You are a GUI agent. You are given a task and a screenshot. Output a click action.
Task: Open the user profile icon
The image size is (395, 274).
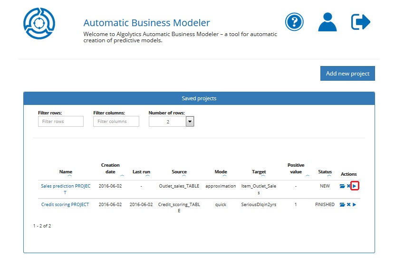[327, 22]
